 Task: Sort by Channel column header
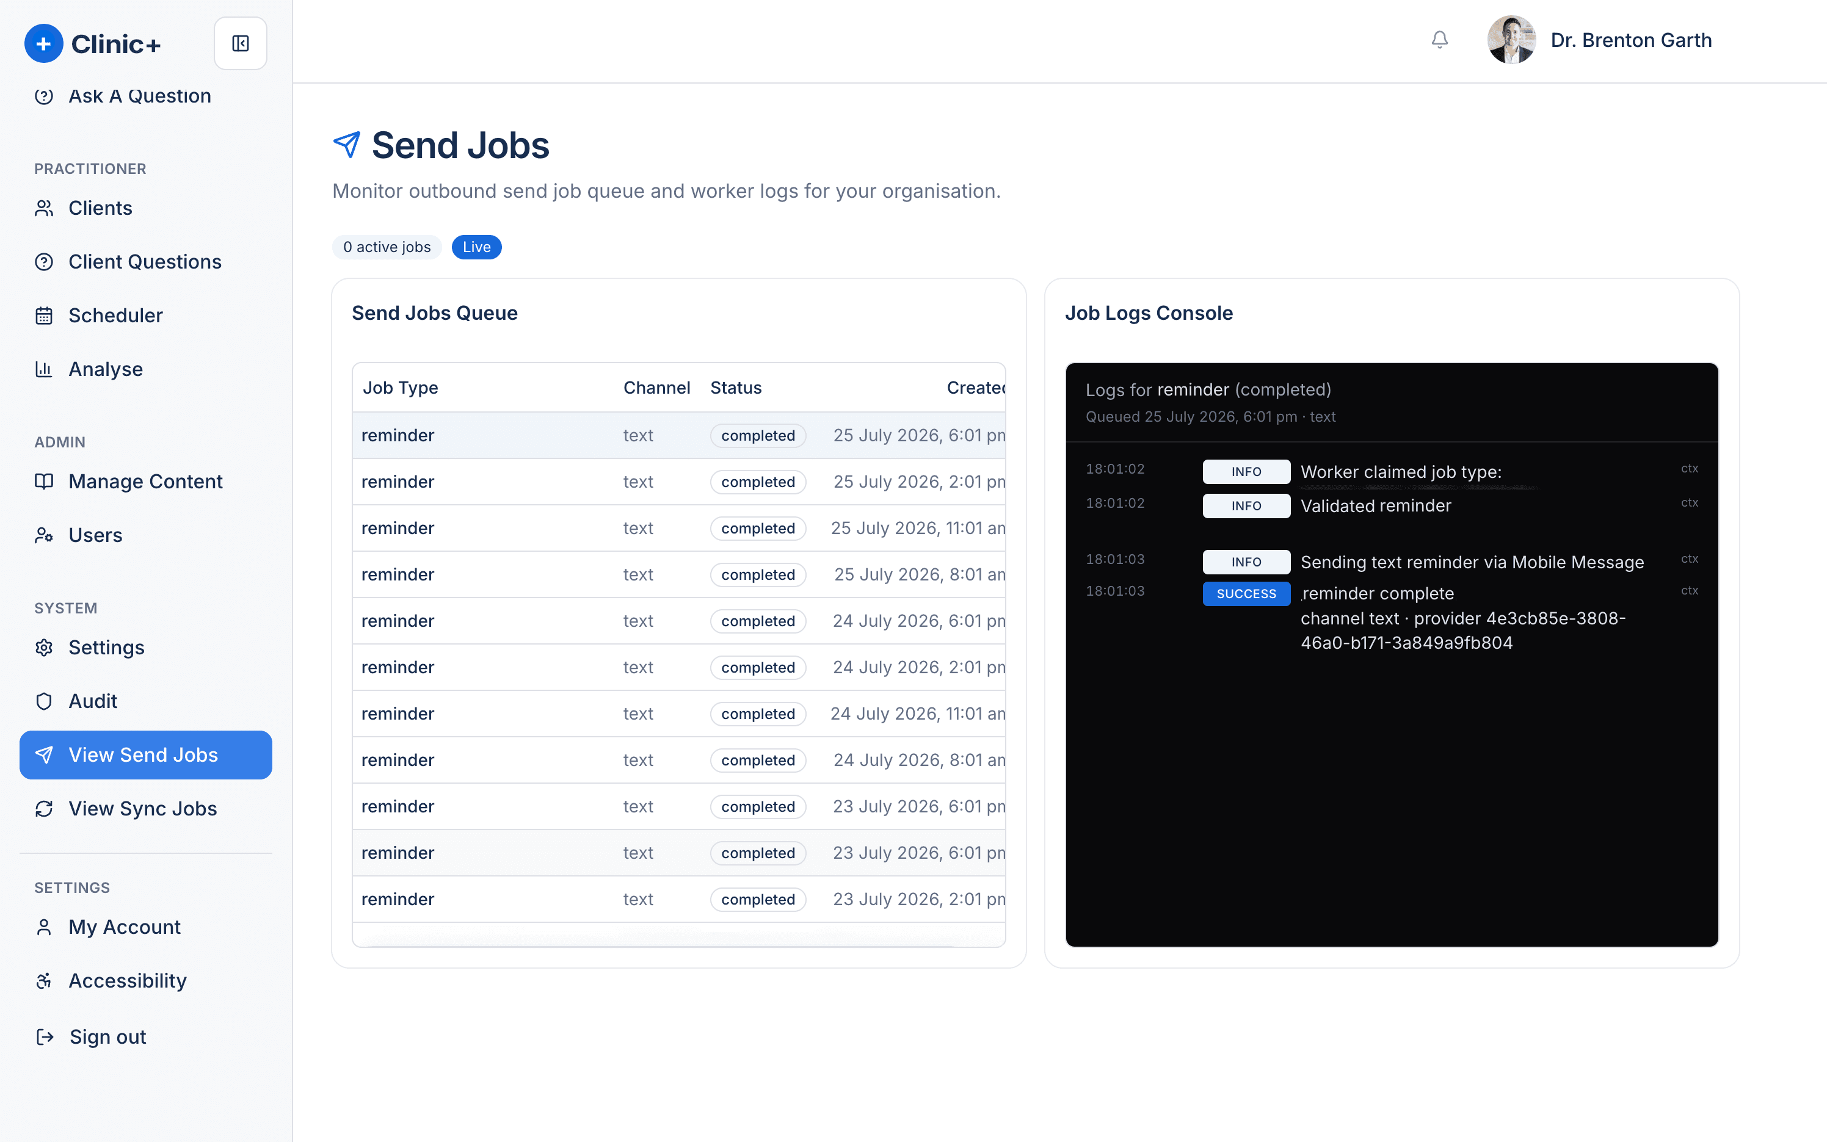656,388
